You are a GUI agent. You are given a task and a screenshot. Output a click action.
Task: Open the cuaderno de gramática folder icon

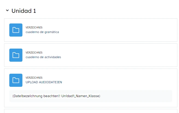tap(16, 30)
